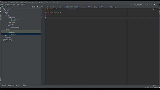Toggle the Structure tool window stripe button
This screenshot has height=90, width=160.
click(x=0, y=17)
